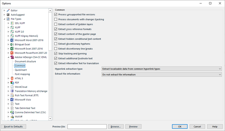The width and height of the screenshot is (225, 131).
Task: Collapse the Adobe InDesign CS4-CC IDML node
Action: (8, 57)
